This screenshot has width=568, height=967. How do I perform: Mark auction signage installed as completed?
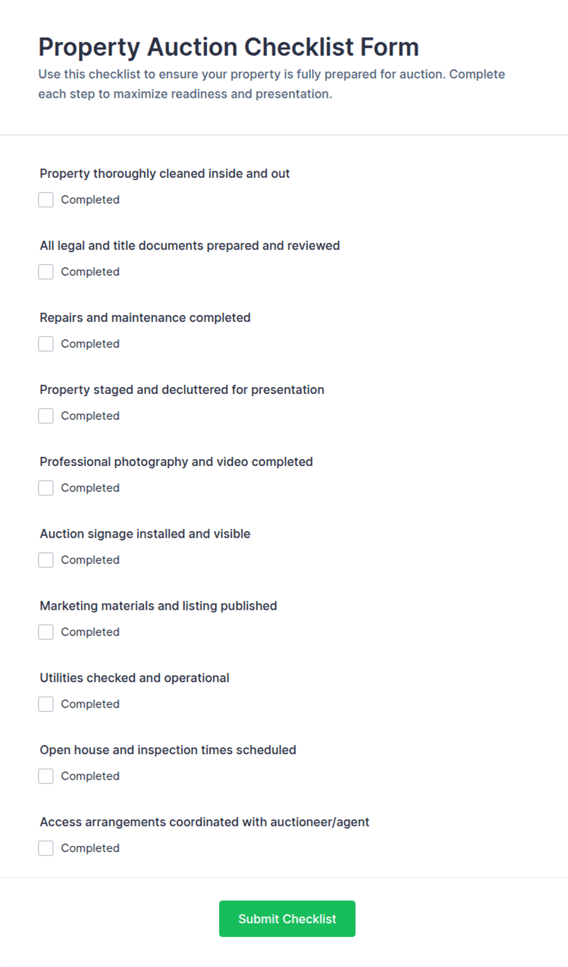tap(46, 560)
